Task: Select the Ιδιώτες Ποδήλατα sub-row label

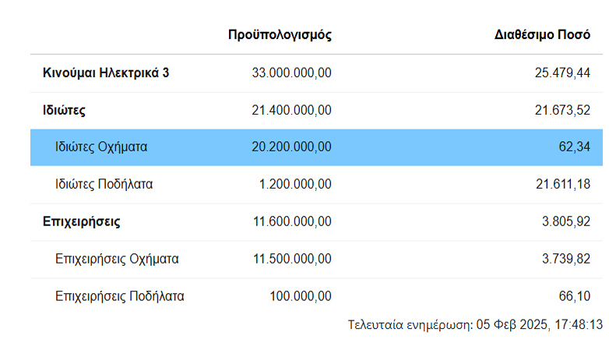Action: 104,185
